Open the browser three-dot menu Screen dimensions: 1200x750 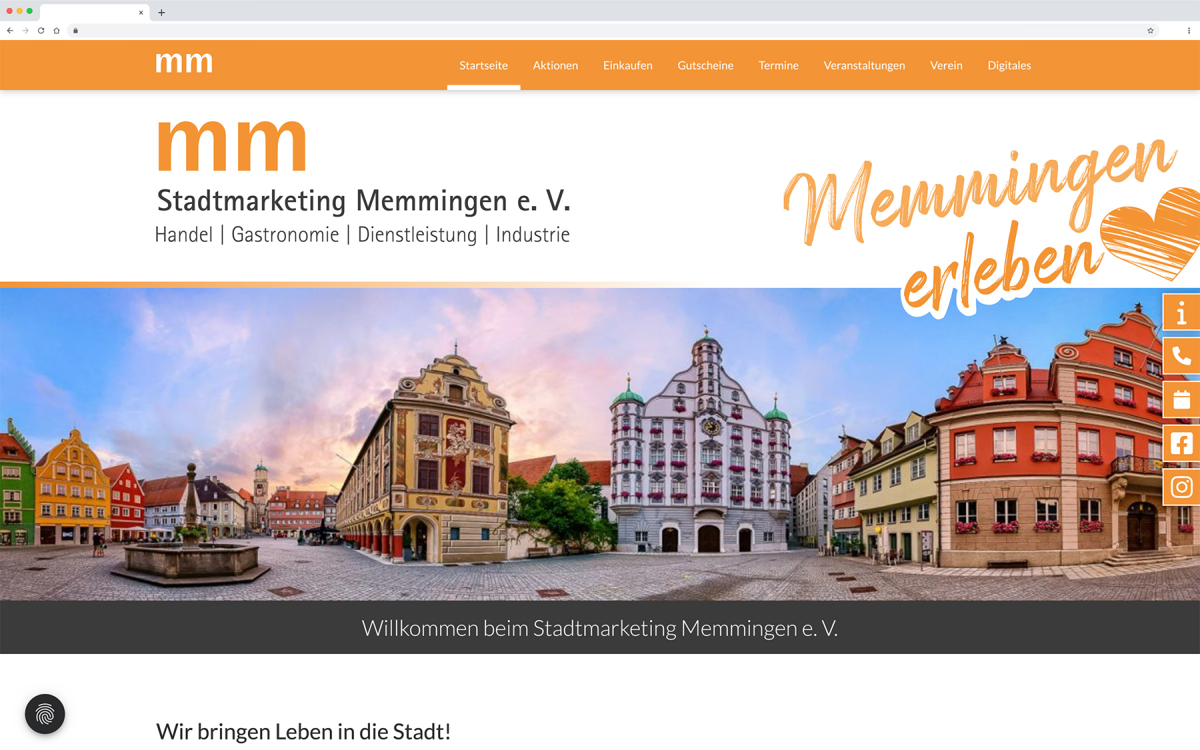tap(1189, 31)
